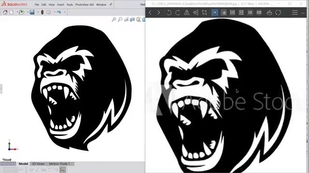Expand the Save dropdown arrow
This screenshot has width=309, height=173.
click(x=38, y=12)
